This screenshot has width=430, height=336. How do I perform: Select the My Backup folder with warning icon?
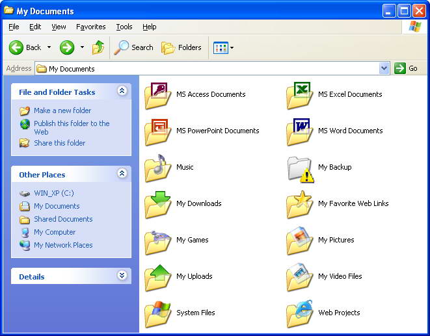point(301,169)
